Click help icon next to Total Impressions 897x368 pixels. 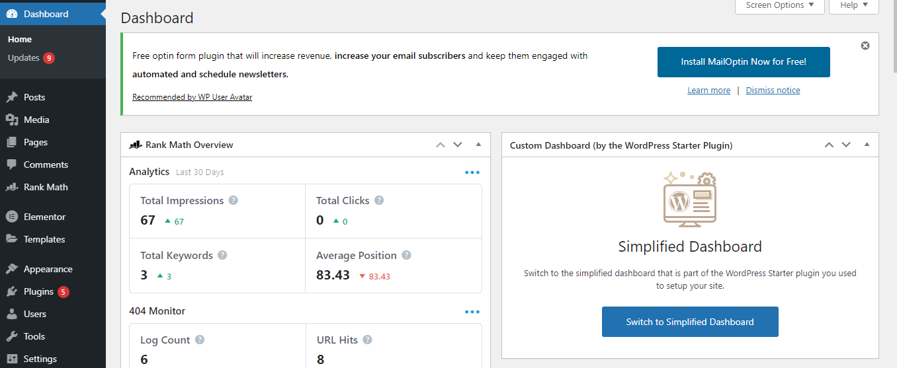tap(233, 200)
